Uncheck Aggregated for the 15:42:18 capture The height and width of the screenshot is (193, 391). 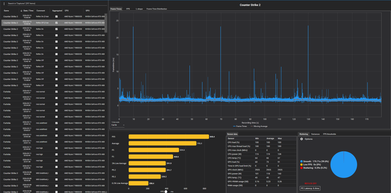point(56,60)
